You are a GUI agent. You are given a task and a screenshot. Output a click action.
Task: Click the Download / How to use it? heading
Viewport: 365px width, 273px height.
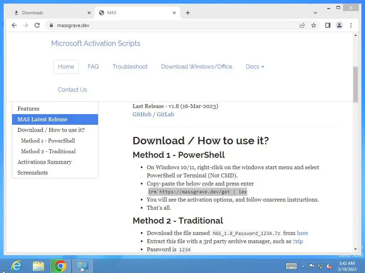pos(201,141)
